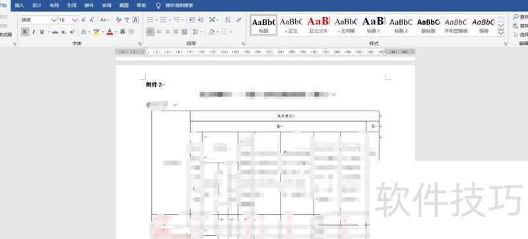The width and height of the screenshot is (528, 239).
Task: Toggle justify alignment button
Action: pos(176,32)
